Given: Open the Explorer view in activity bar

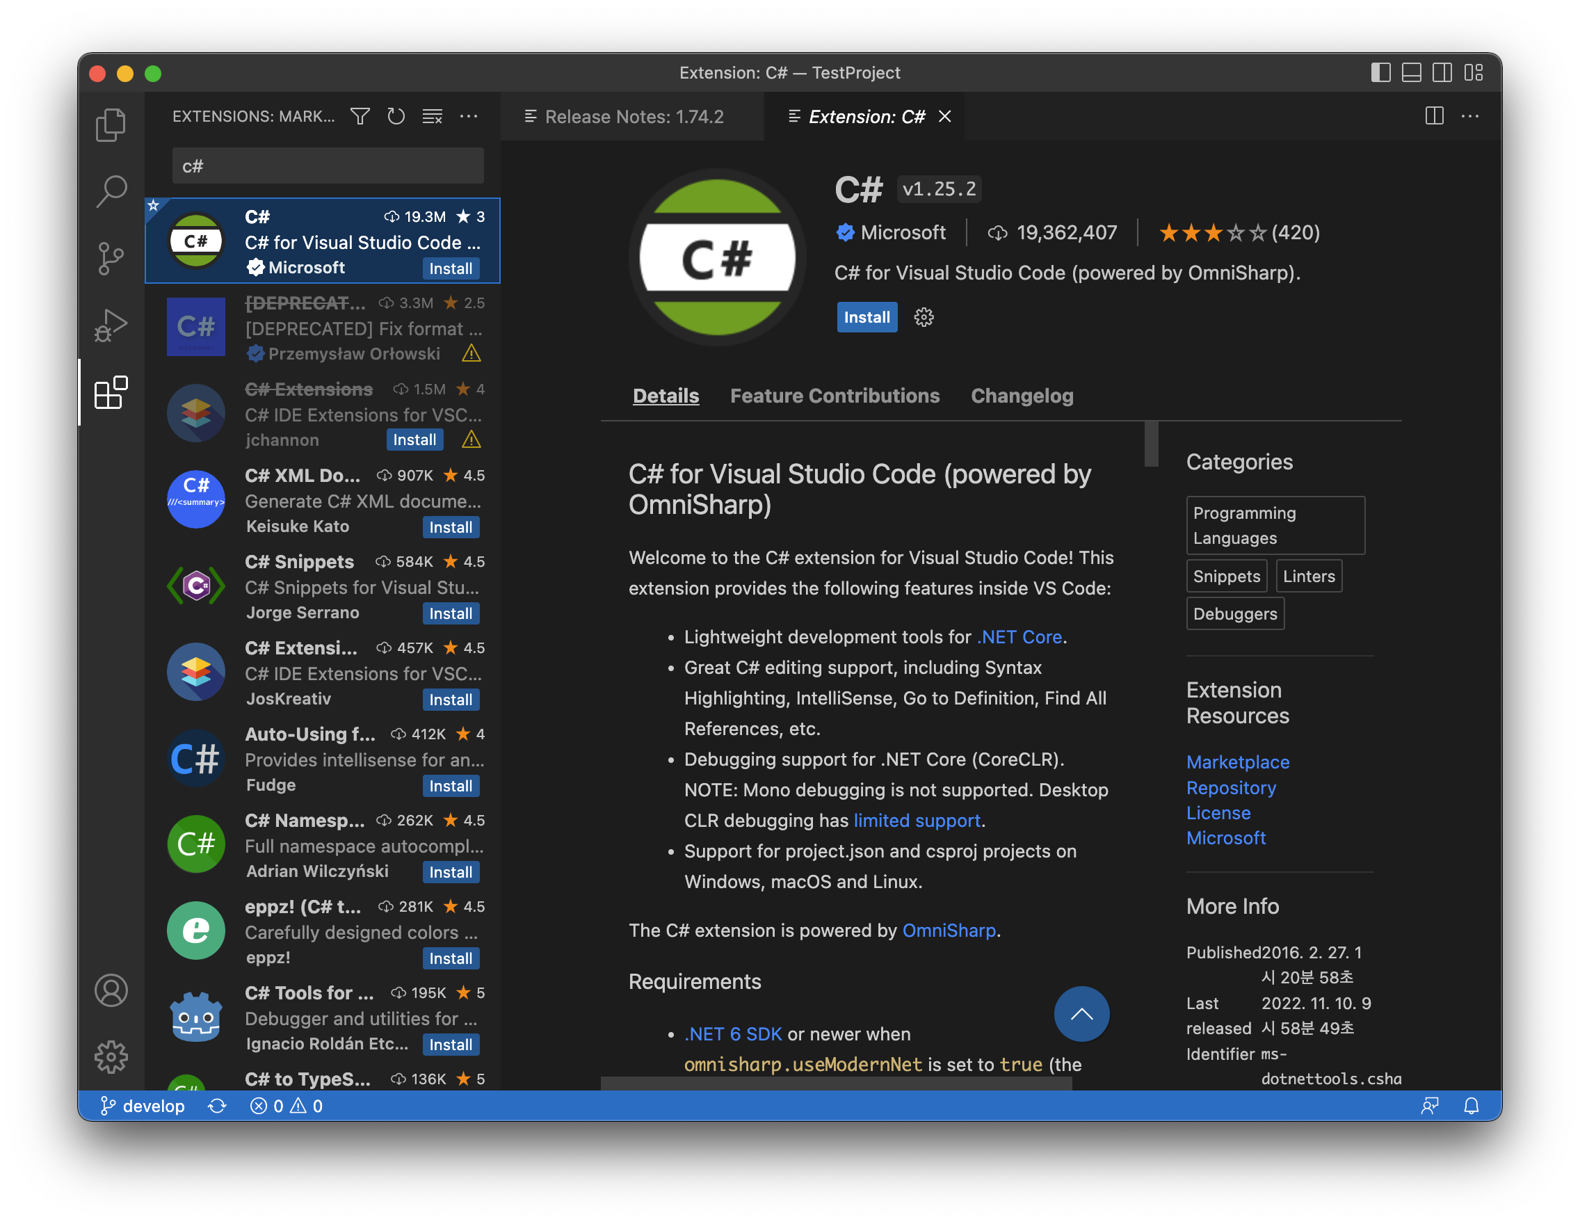Looking at the screenshot, I should tap(111, 124).
